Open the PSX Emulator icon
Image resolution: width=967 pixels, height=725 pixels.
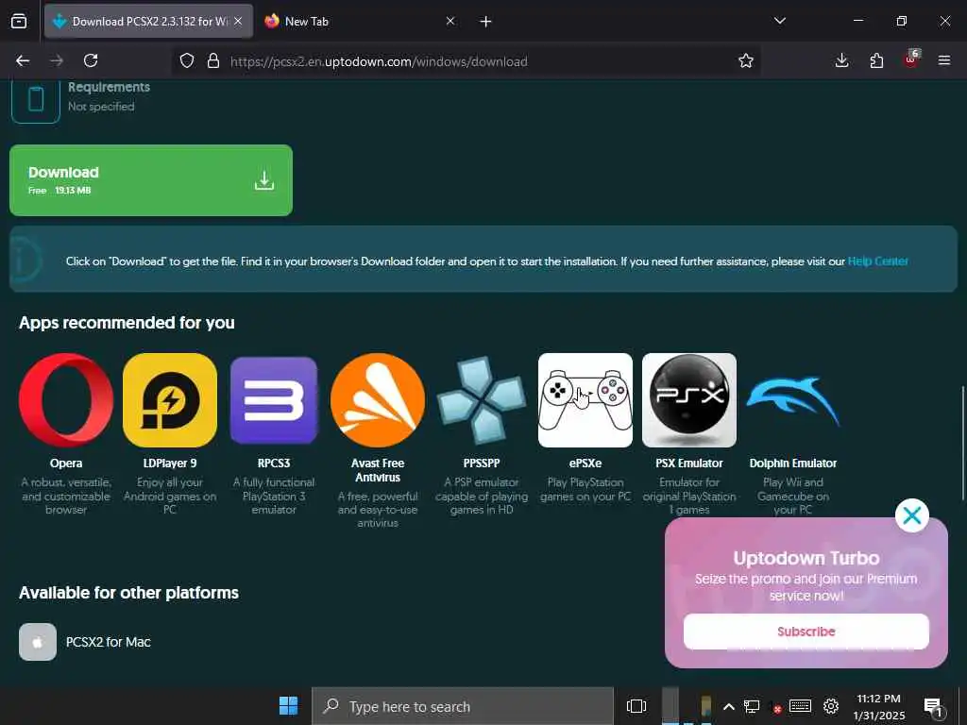[688, 400]
